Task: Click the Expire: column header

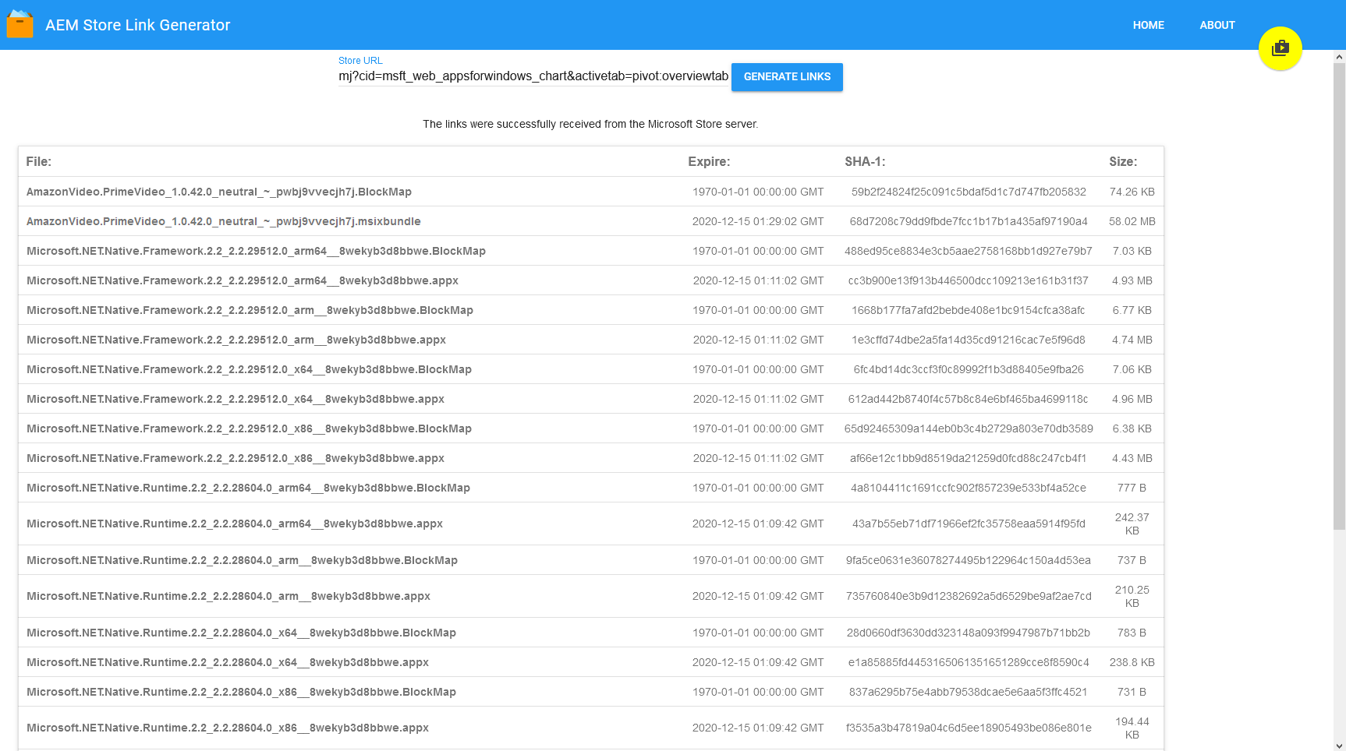Action: pyautogui.click(x=709, y=161)
